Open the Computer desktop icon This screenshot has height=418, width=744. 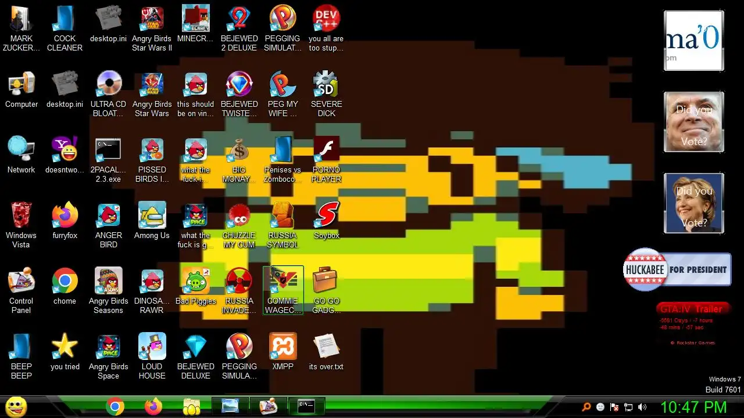click(22, 89)
